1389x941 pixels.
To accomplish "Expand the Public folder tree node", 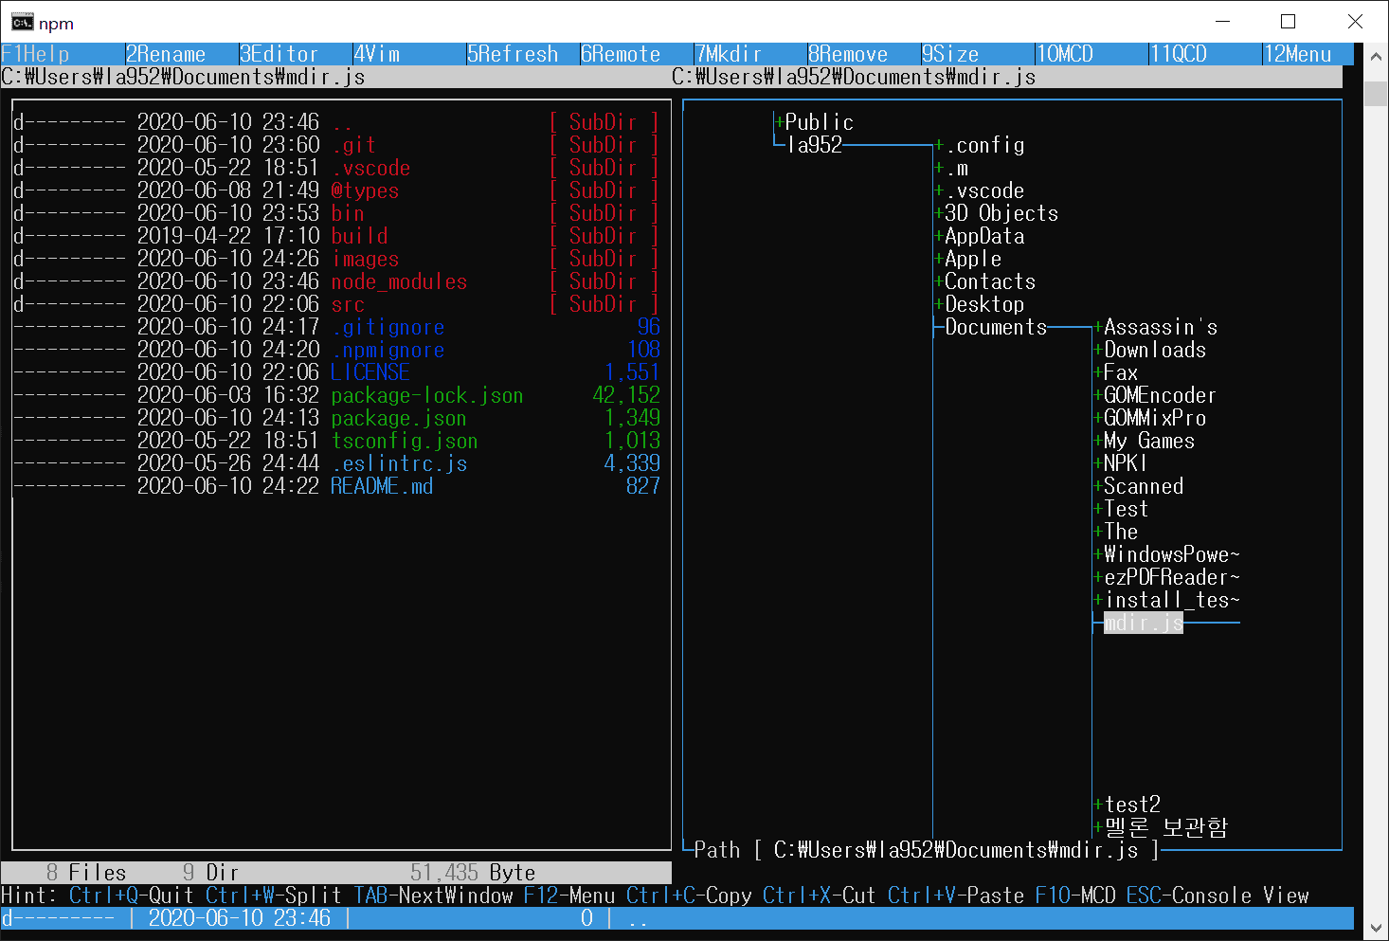I will click(x=780, y=122).
